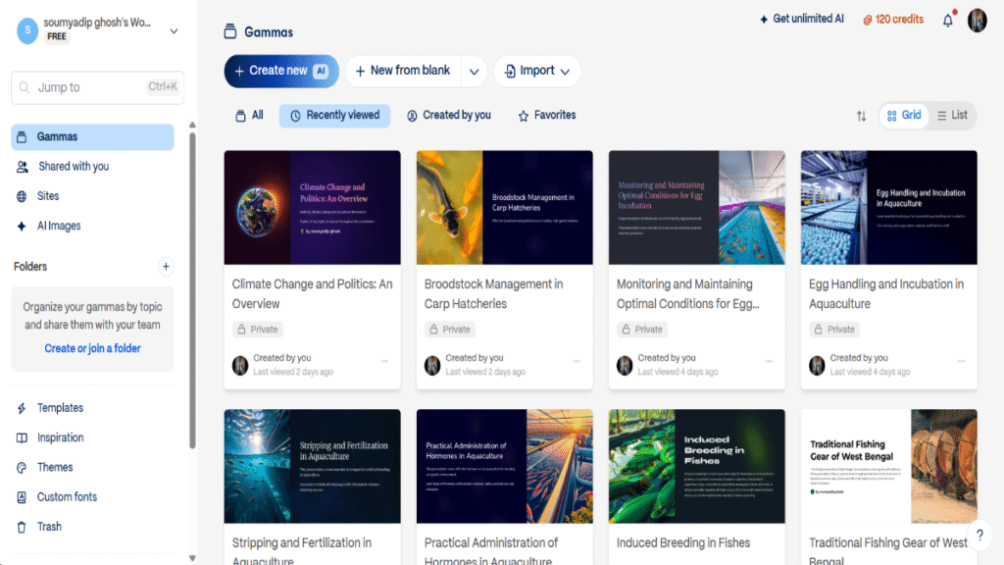
Task: Click the 'Folders' heading label
Action: pos(30,267)
